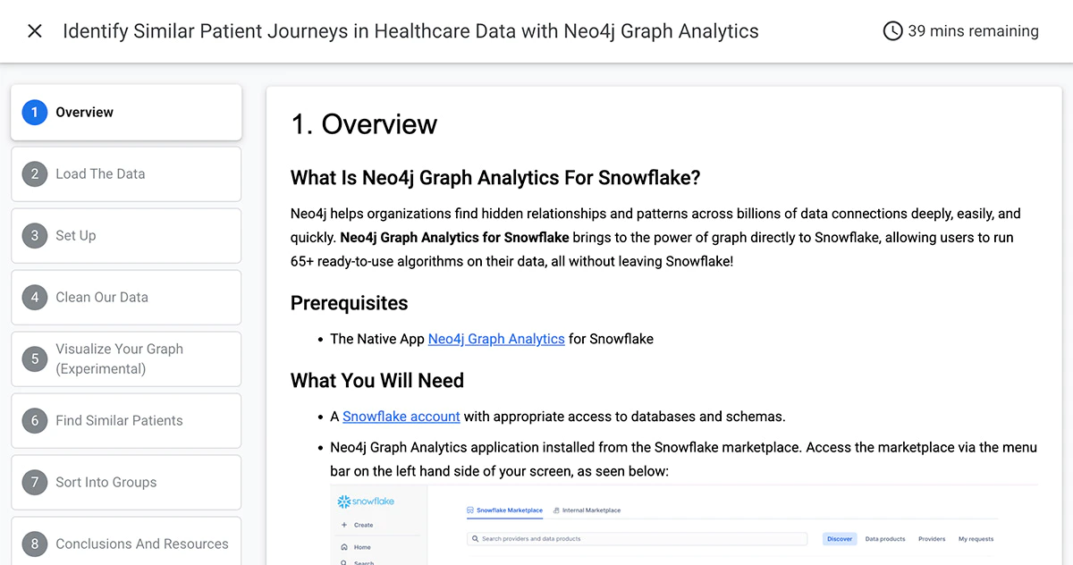Click the step 6 number badge
Image resolution: width=1073 pixels, height=565 pixels.
tap(35, 421)
